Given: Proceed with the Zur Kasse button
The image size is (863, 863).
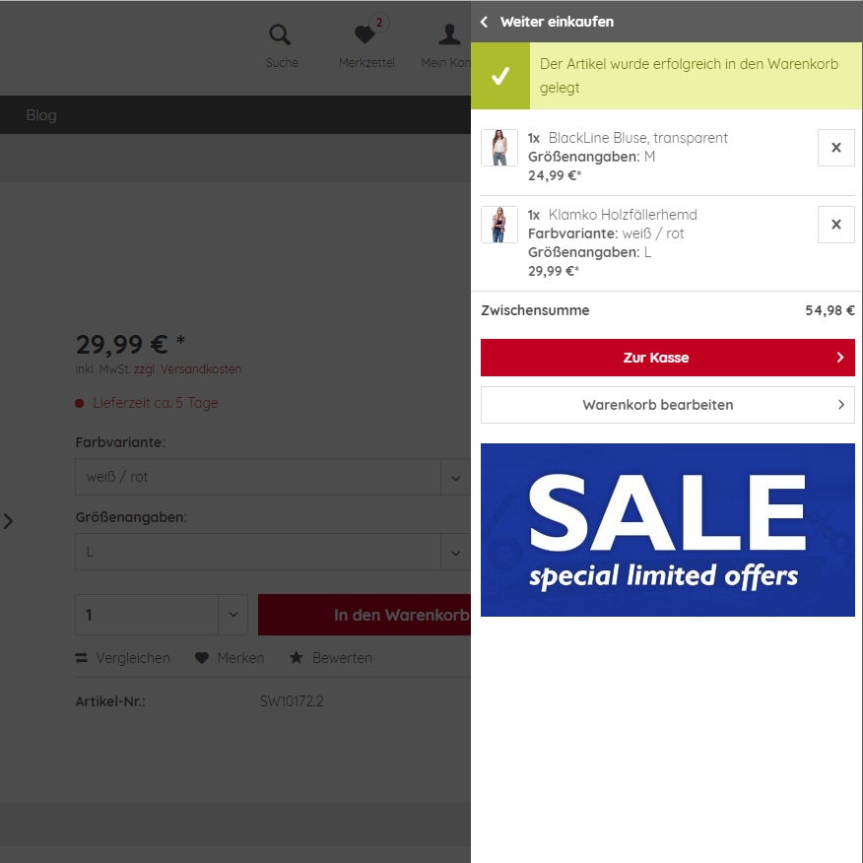Looking at the screenshot, I should [668, 358].
